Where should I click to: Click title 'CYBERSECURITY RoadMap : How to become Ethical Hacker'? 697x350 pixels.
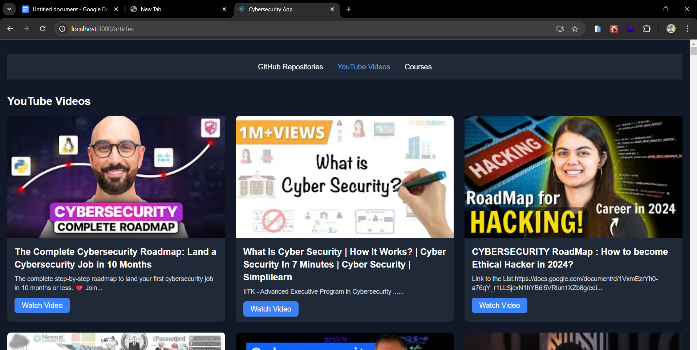click(570, 258)
